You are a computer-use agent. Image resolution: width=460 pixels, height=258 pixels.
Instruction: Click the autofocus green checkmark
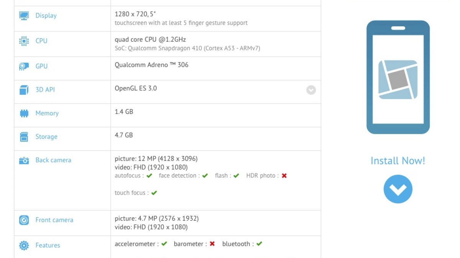tap(149, 176)
